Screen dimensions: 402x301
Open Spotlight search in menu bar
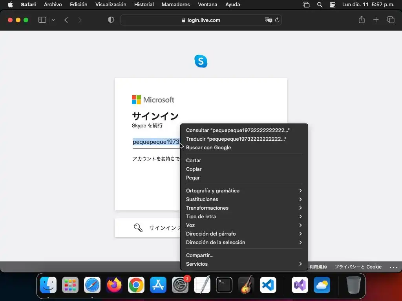[x=320, y=4]
